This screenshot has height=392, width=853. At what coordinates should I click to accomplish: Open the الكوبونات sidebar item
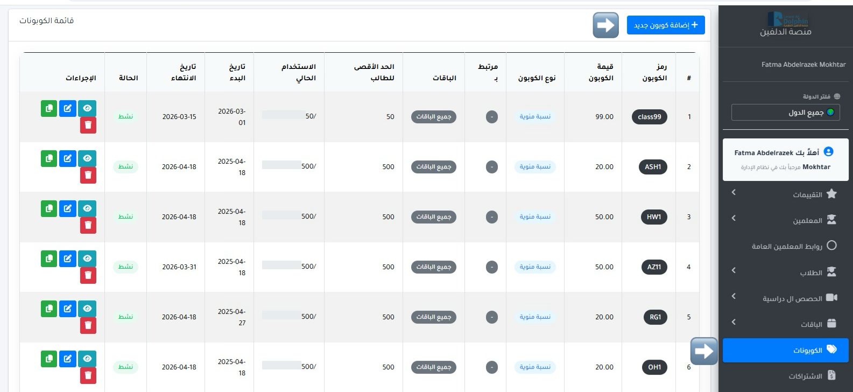pyautogui.click(x=785, y=351)
